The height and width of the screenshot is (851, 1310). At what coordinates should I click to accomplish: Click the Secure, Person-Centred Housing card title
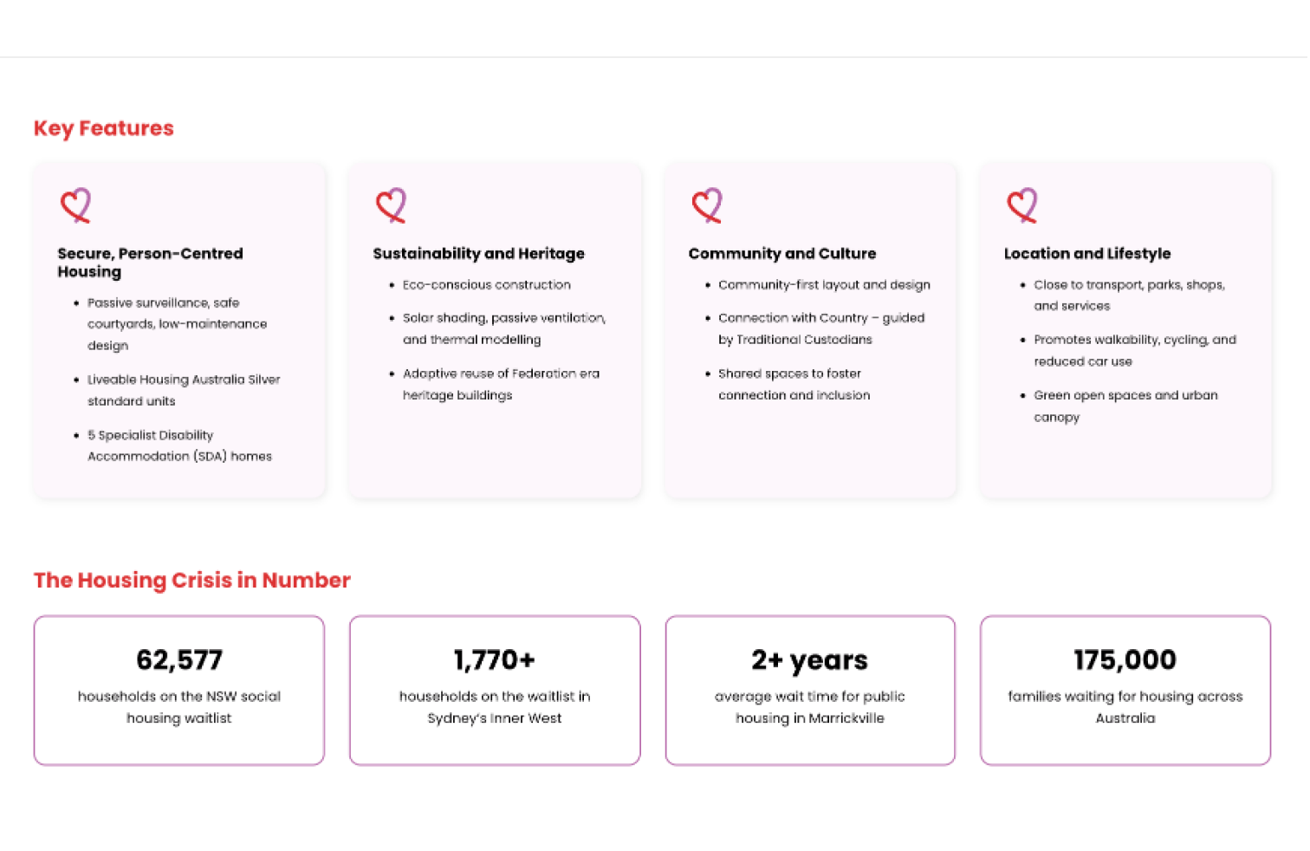click(x=150, y=262)
